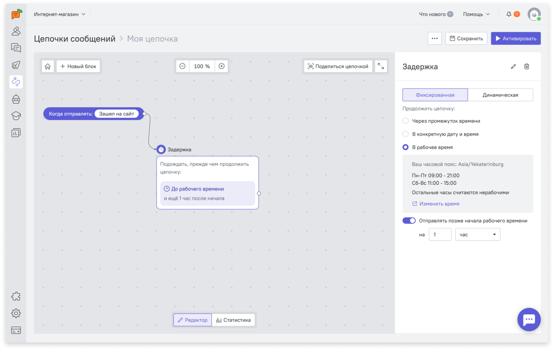The width and height of the screenshot is (554, 350).
Task: Open the notifications bell
Action: coord(509,14)
